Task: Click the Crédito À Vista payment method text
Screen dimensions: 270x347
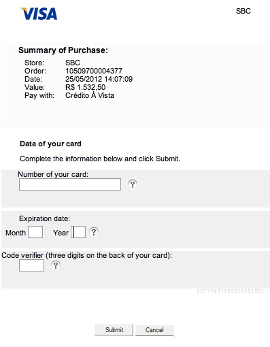Action: [90, 95]
